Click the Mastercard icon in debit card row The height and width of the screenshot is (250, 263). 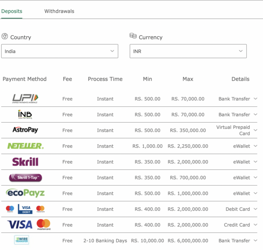(x=40, y=209)
